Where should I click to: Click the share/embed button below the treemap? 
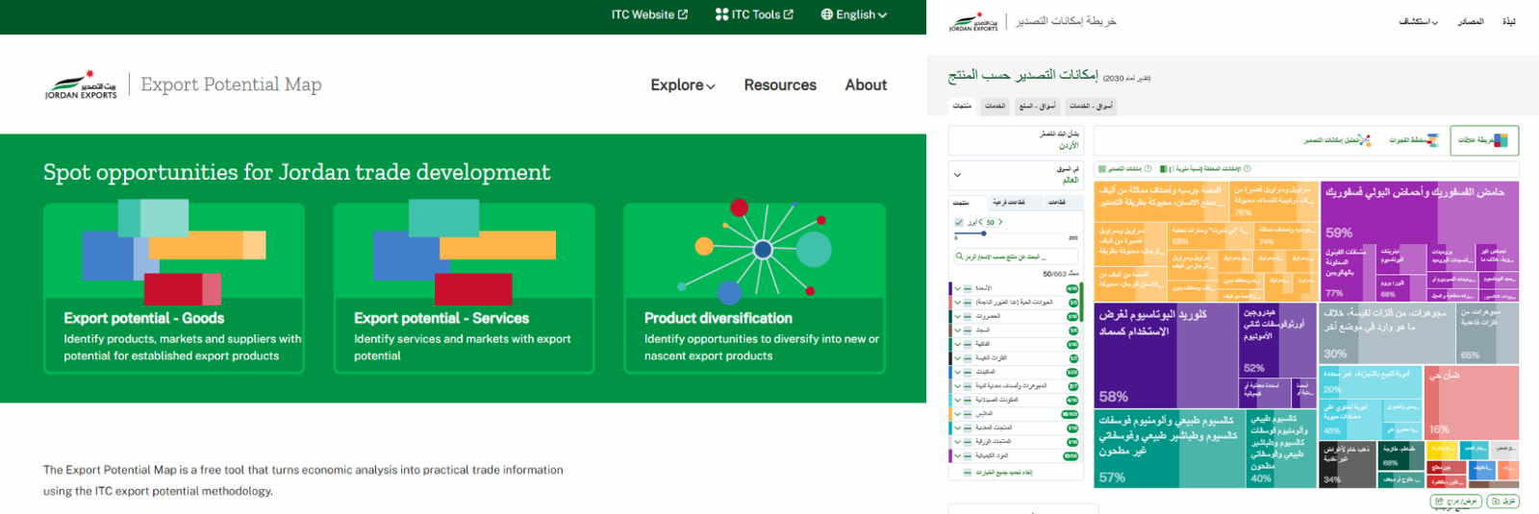coord(1455,502)
